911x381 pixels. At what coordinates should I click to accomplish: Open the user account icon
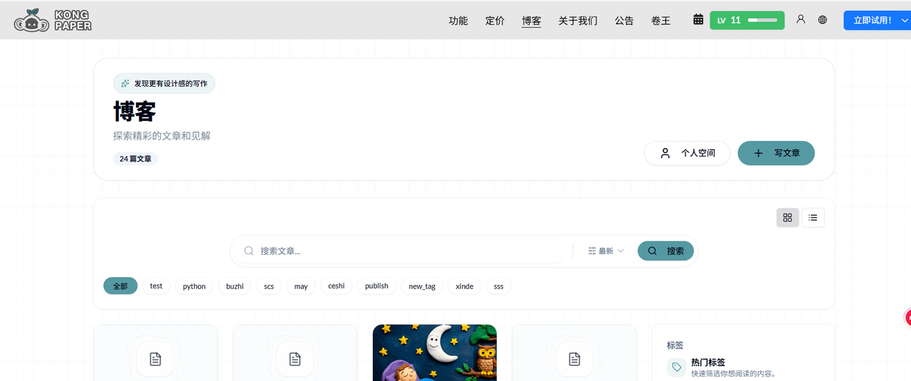pyautogui.click(x=801, y=20)
